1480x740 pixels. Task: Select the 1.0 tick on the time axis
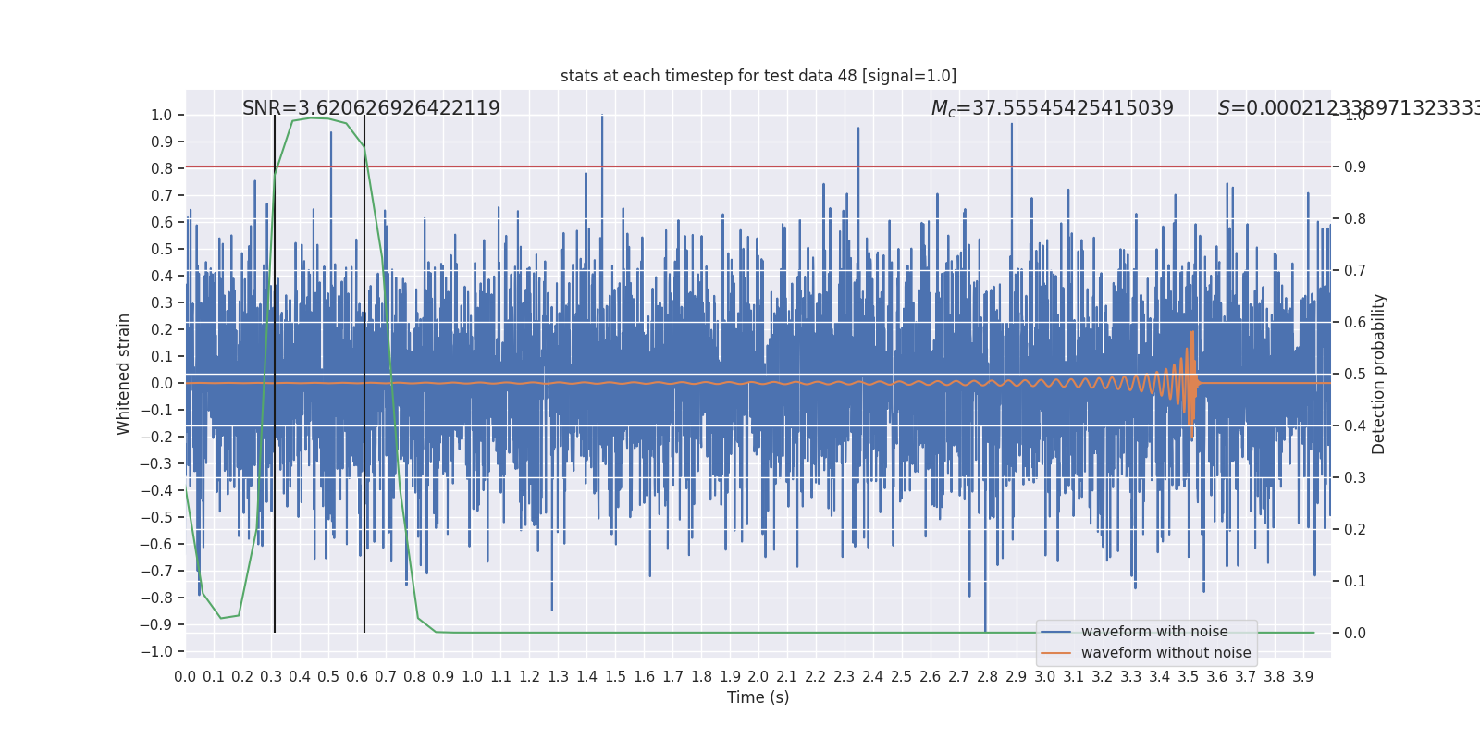[472, 676]
